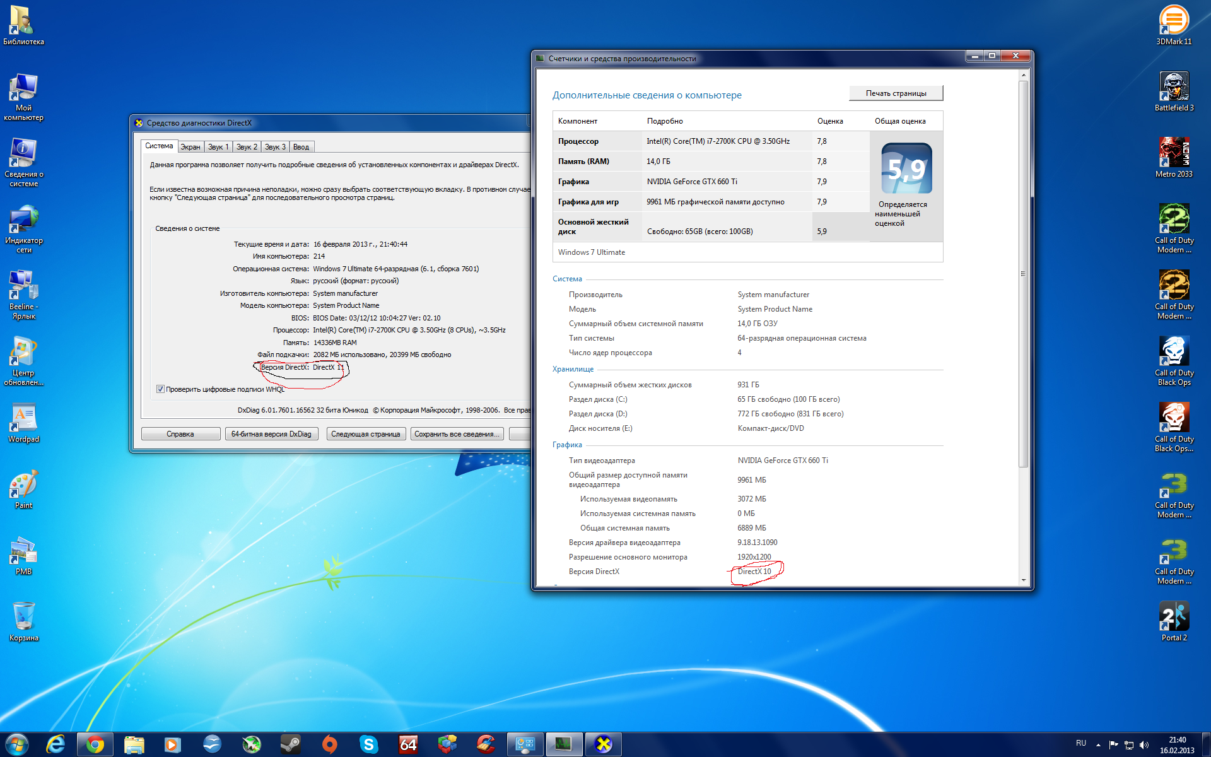Screen dimensions: 1211x757
Task: Select the Система tab in DirectX window
Action: (x=159, y=146)
